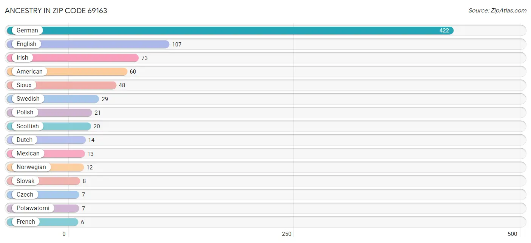The image size is (531, 243).
Task: Click the value 48 next to Sioux
Action: 122,85
